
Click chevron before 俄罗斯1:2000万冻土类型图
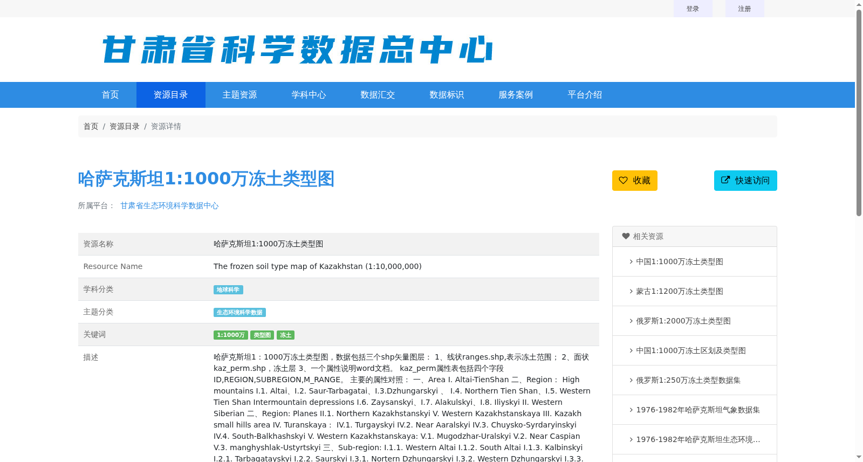631,321
